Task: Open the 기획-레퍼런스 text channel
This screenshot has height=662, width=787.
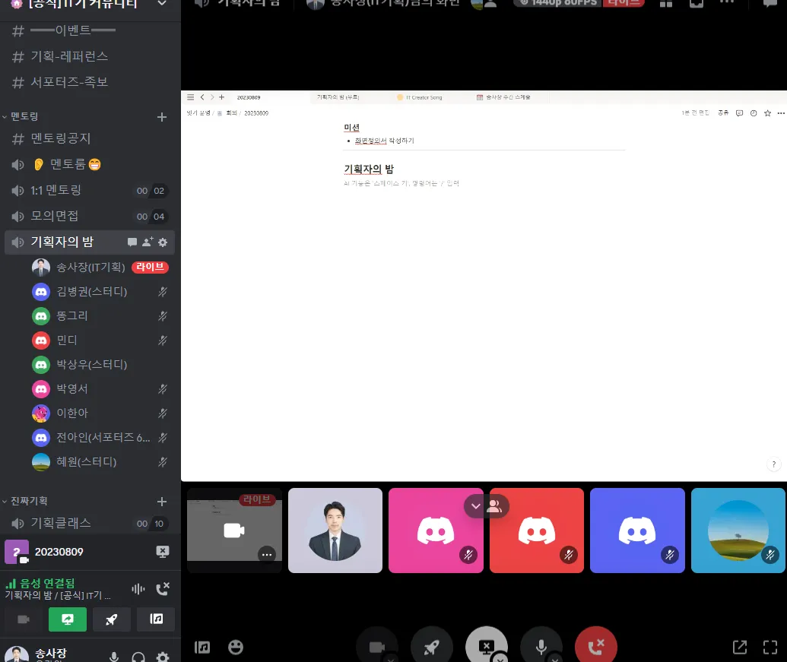Action: [90, 56]
